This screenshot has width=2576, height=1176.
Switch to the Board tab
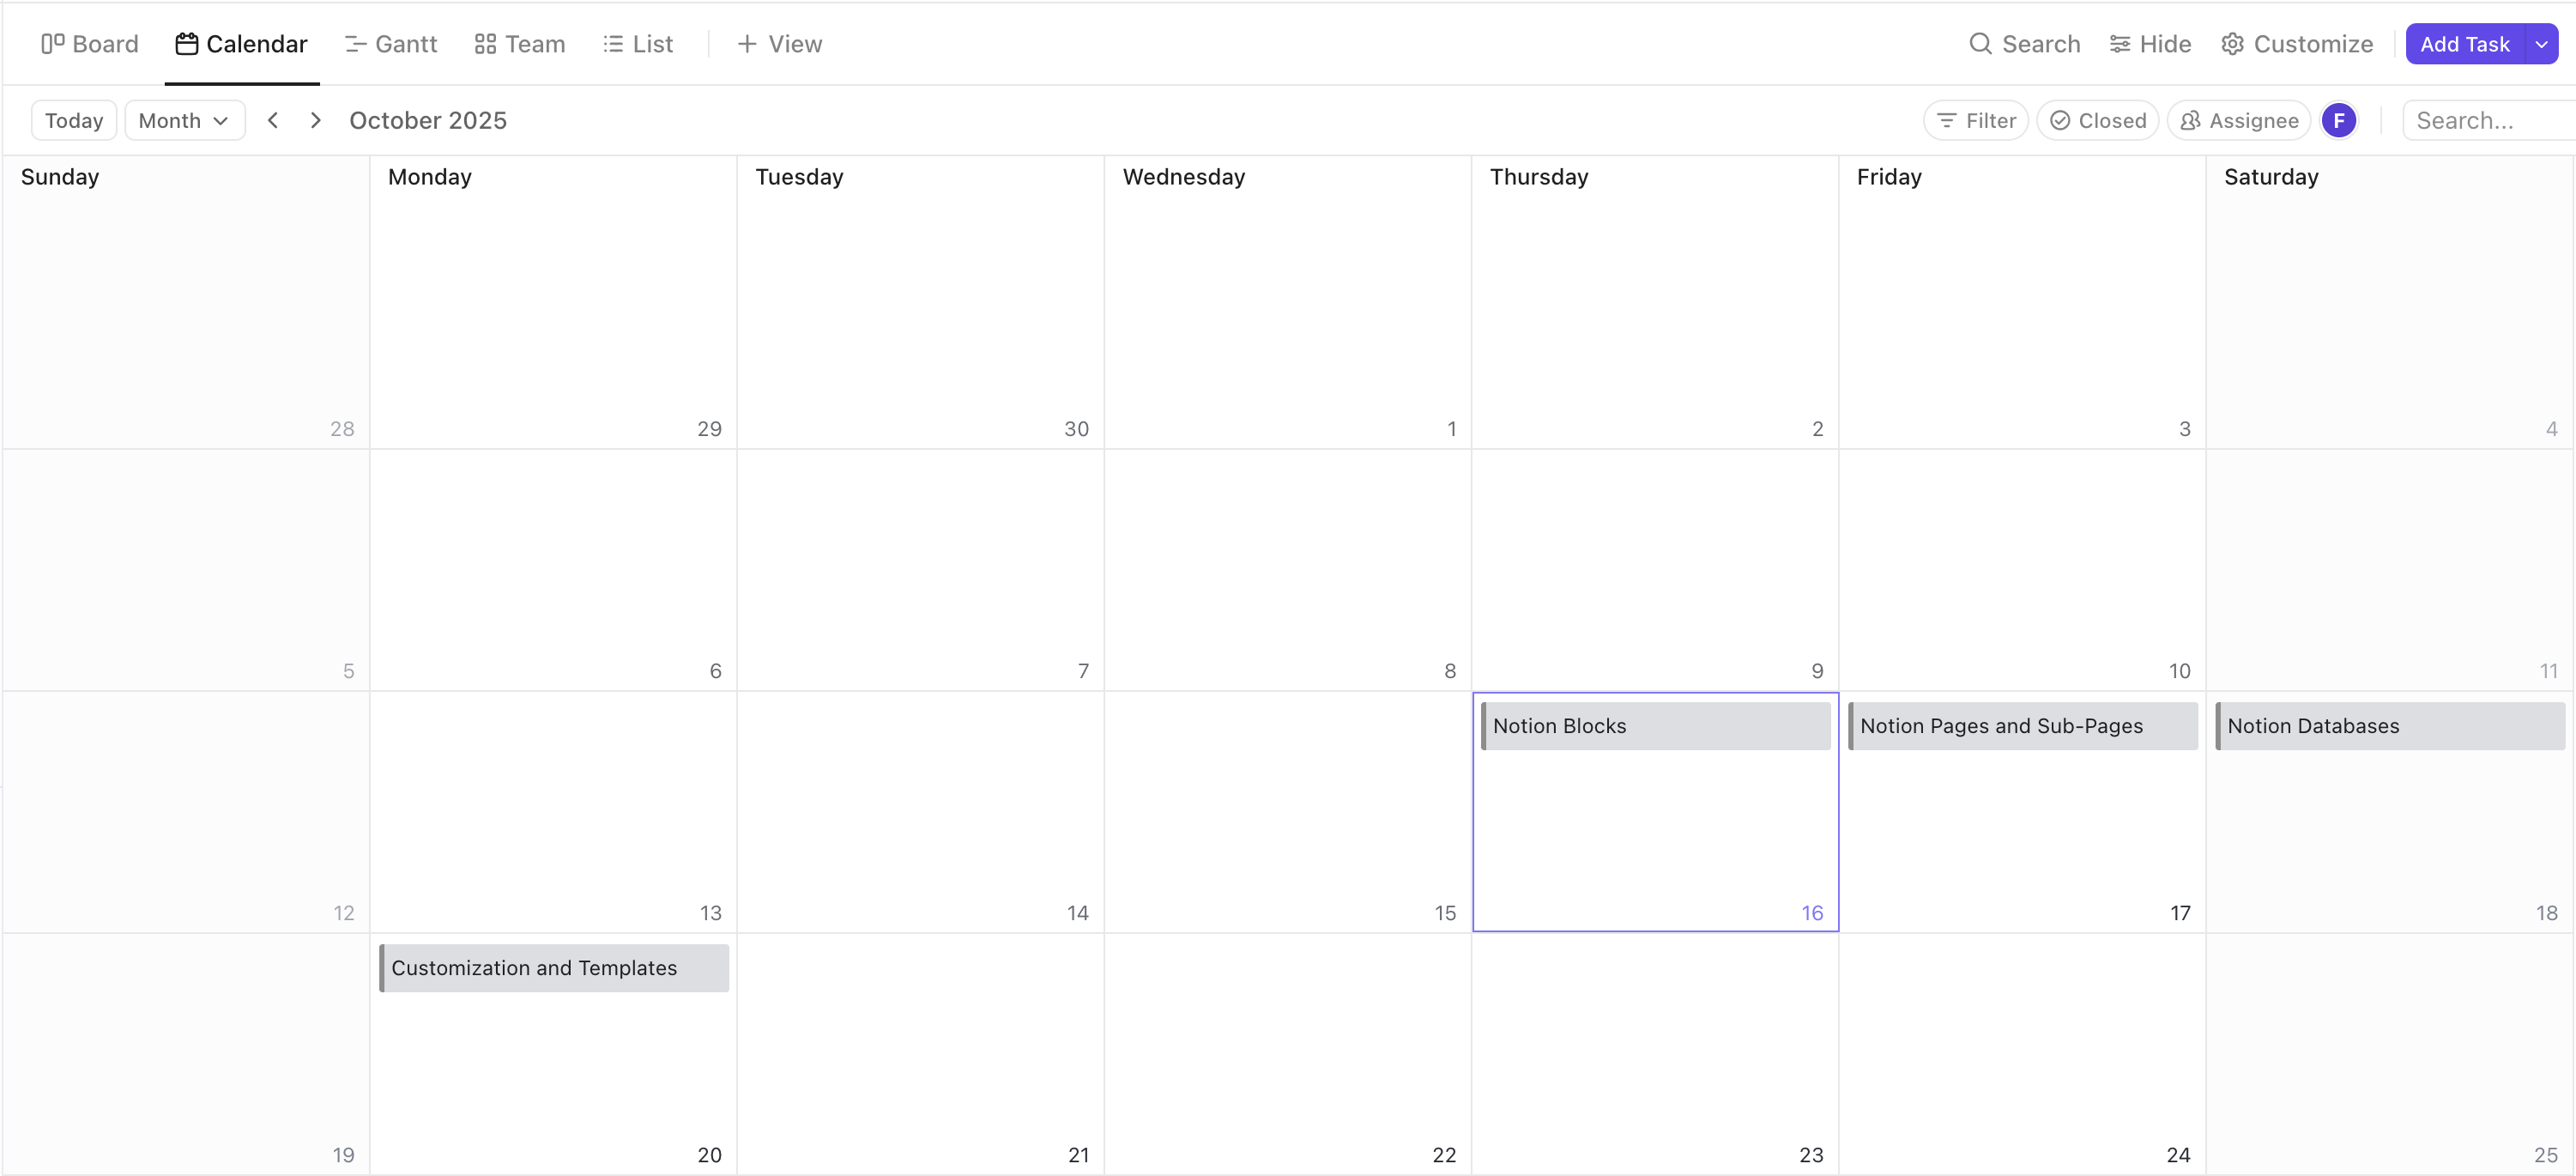pyautogui.click(x=90, y=44)
